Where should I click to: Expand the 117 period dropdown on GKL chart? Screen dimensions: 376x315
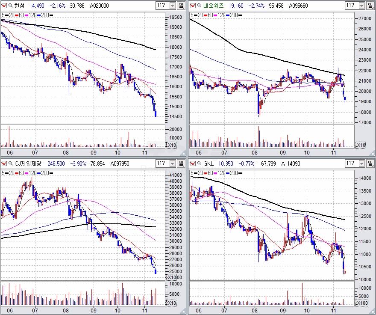[x=361, y=163]
